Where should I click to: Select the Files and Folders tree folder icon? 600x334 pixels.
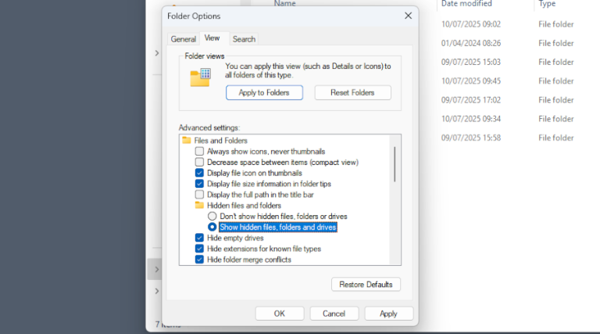click(187, 141)
